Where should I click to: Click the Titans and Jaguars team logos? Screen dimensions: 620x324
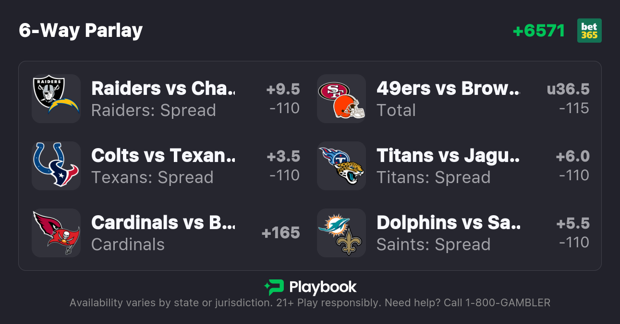pos(341,166)
